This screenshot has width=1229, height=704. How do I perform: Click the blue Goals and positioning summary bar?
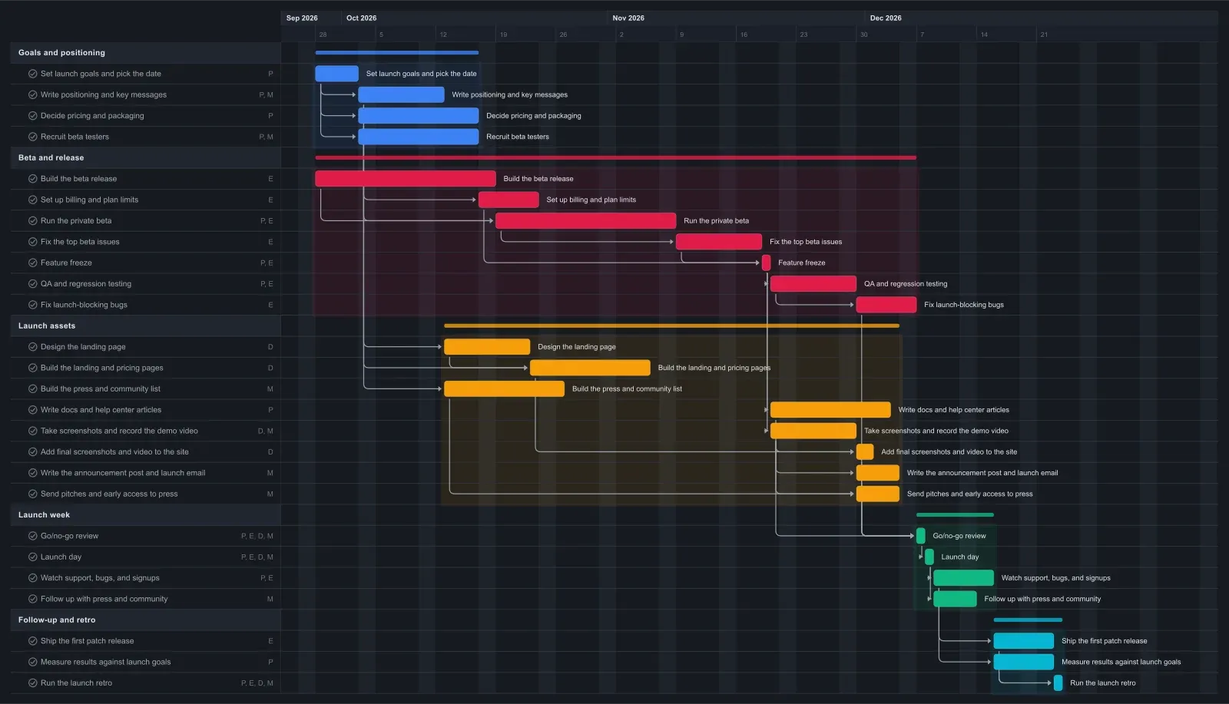396,53
